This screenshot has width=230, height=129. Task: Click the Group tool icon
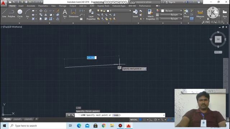(x=186, y=13)
